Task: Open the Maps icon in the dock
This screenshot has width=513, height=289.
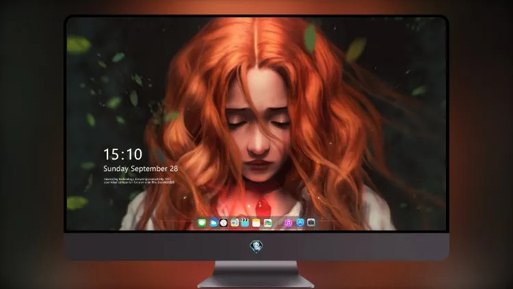Action: [235, 223]
